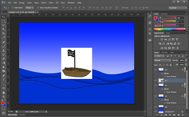Select the Hand tool
Image resolution: width=189 pixels, height=117 pixels.
pos(4,92)
